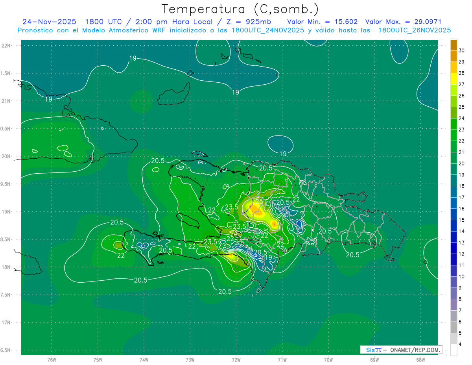The image size is (472, 365).
Task: Select the blue swatch between 14 and 15
Action: point(454,226)
